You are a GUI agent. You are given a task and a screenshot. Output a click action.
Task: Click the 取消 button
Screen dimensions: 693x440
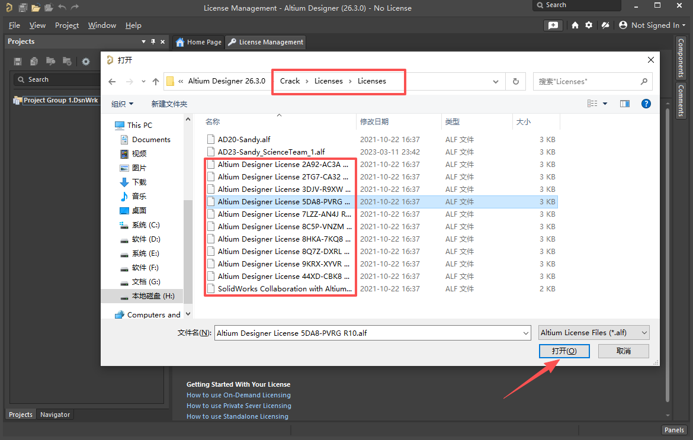tap(623, 351)
